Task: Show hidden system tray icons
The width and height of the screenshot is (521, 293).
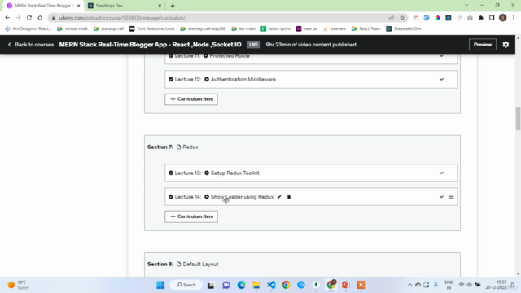Action: (409, 285)
